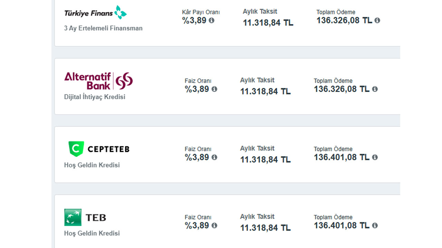Click Alternatif Bank monthly installment 11.318,84 TL
Viewport: 442px width, 248px height.
click(x=266, y=92)
